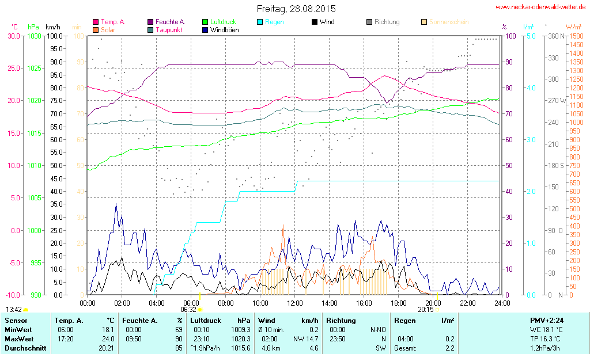Viewport: 590px width, 354px height.
Task: Click the gray Richtung legend square
Action: [369, 22]
